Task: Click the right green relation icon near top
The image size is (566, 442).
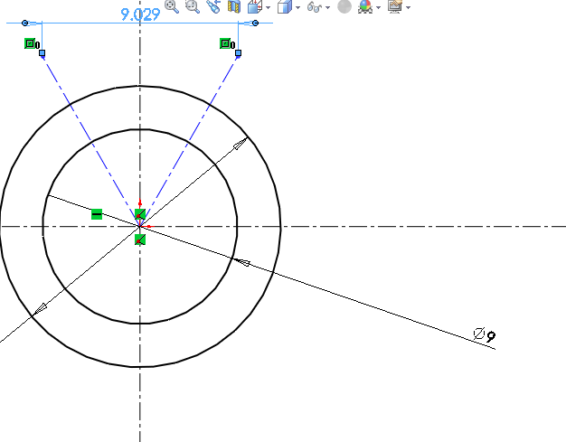Action: (x=225, y=43)
